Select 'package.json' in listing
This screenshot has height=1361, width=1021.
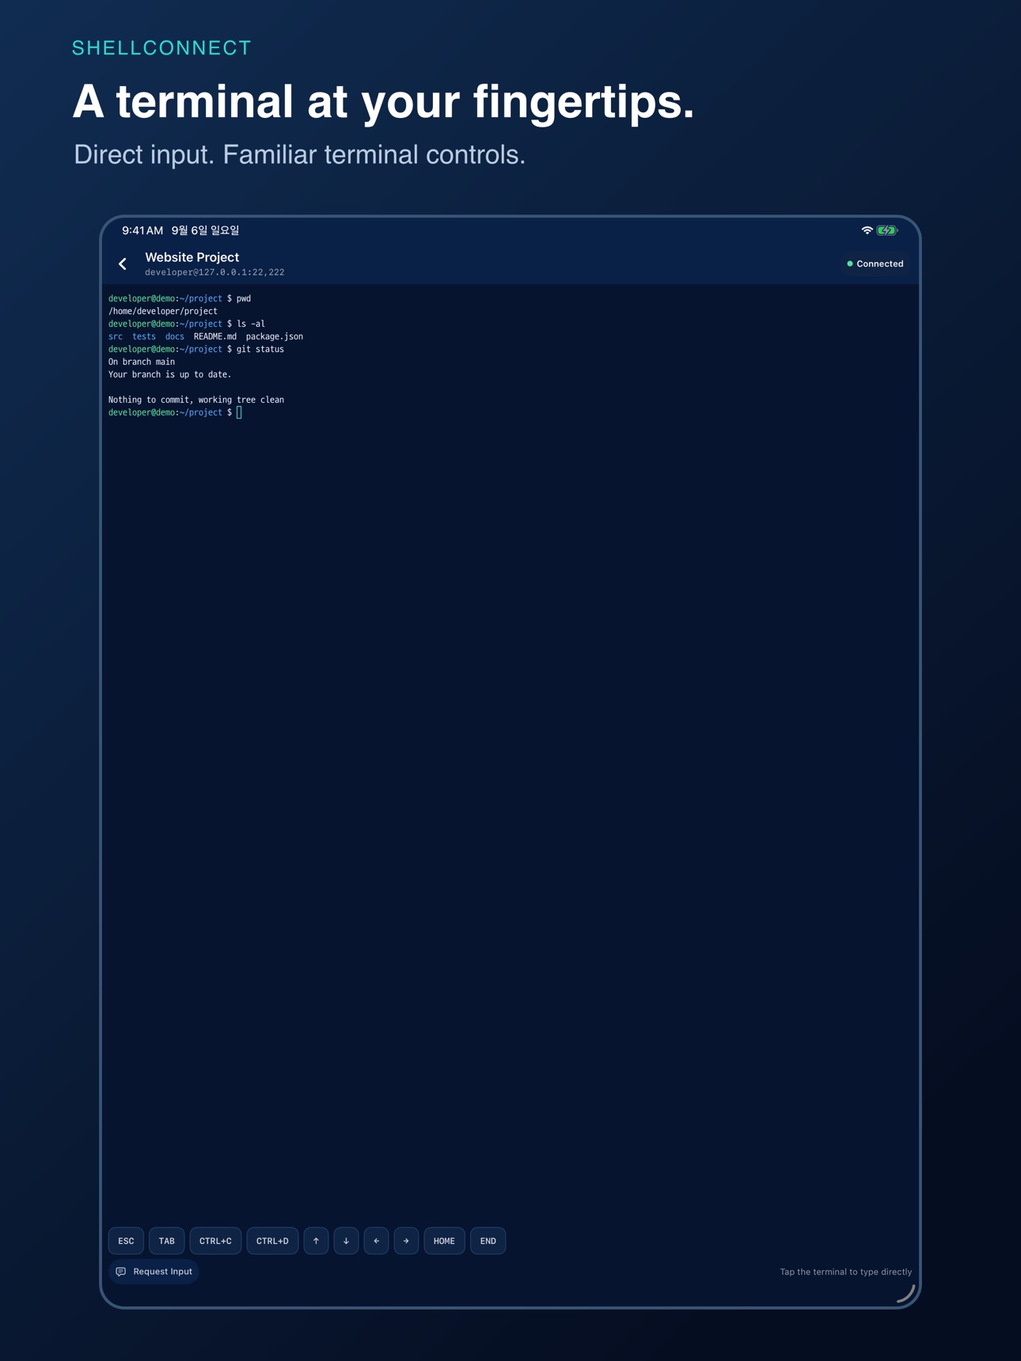[x=274, y=336]
